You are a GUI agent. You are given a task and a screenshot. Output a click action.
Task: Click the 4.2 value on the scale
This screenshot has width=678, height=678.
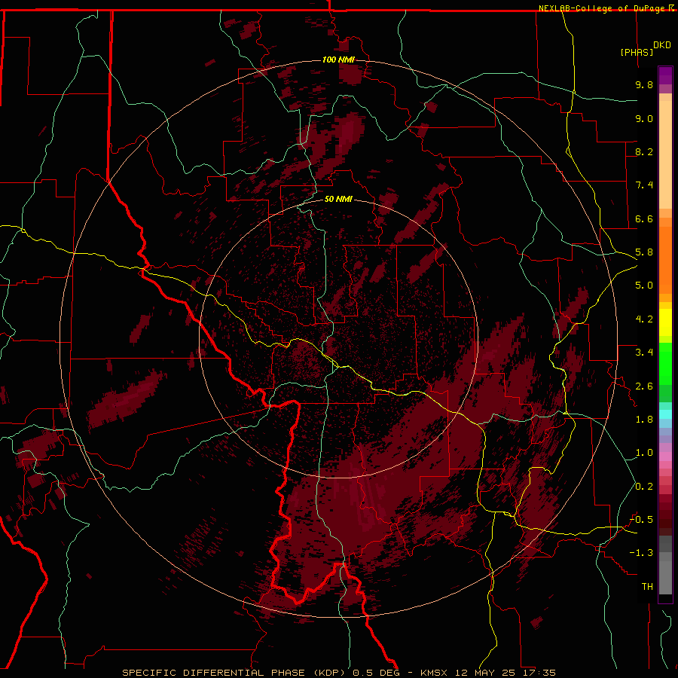pos(644,319)
